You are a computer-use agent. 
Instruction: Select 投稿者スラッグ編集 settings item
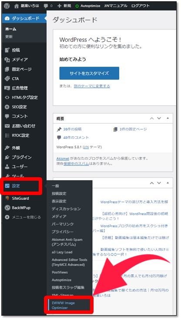tap(68, 287)
